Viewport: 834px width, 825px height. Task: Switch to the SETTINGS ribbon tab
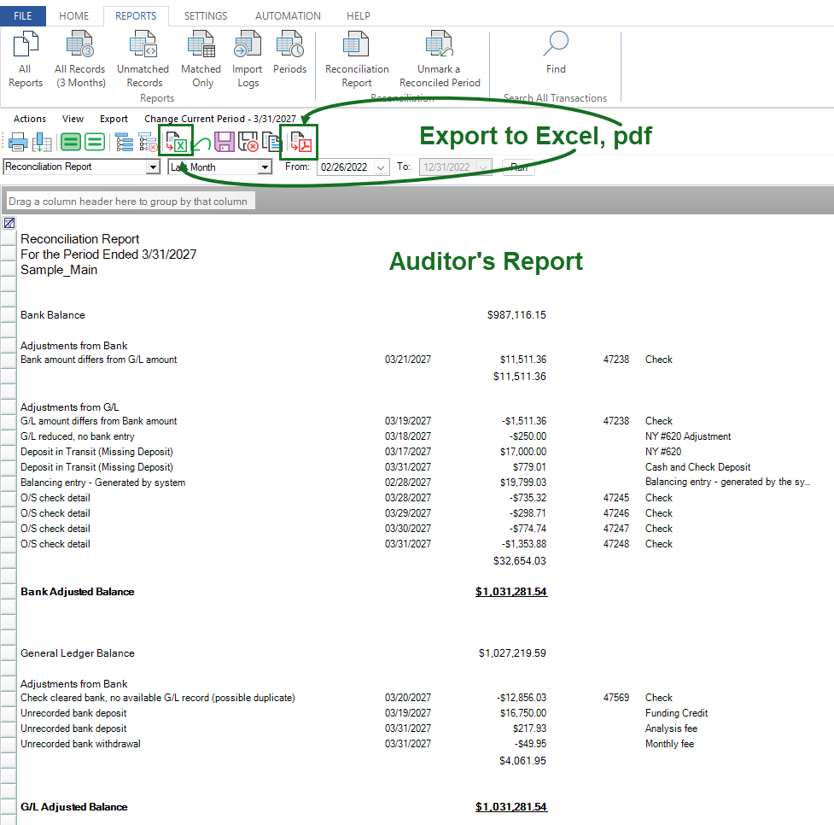(205, 16)
